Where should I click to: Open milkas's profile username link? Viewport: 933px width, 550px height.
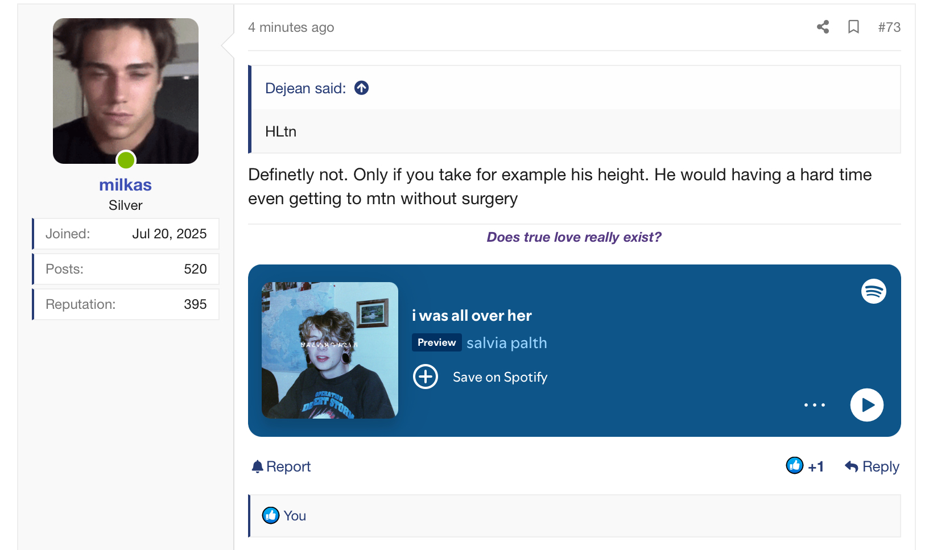click(125, 185)
